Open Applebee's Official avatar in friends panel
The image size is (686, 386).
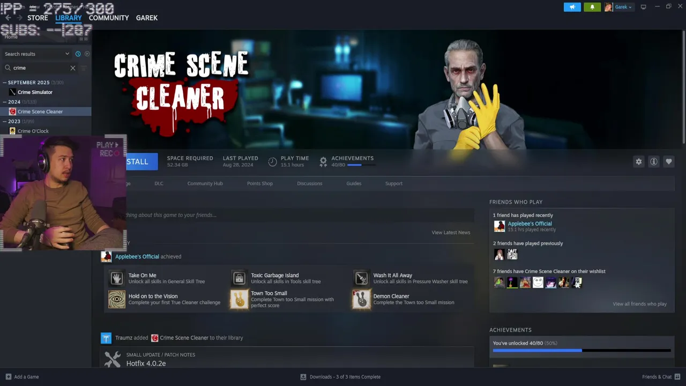tap(499, 226)
